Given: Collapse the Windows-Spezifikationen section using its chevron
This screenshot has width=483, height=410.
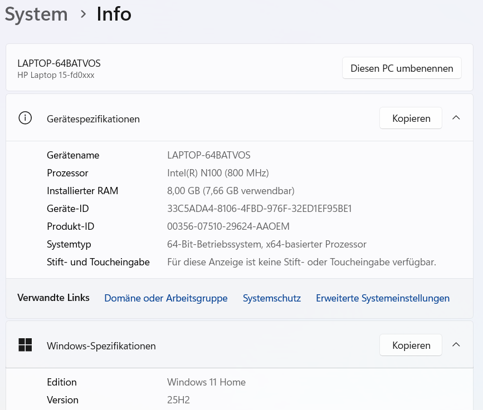Looking at the screenshot, I should pyautogui.click(x=456, y=345).
